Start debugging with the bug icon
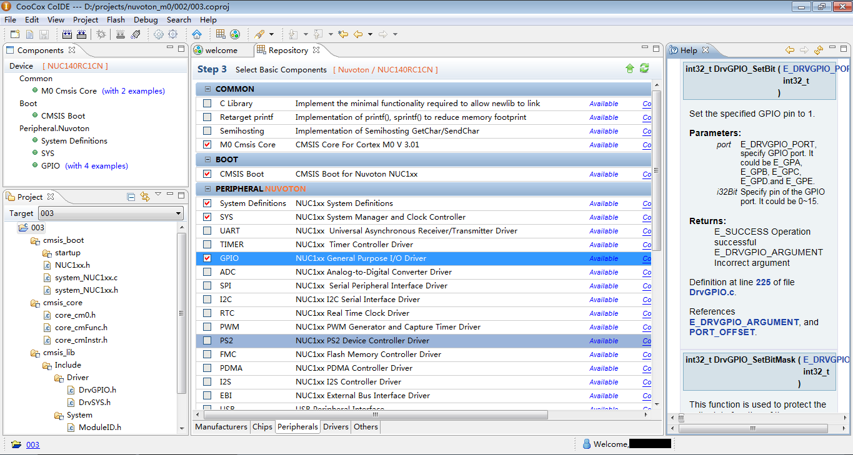The width and height of the screenshot is (853, 455). click(101, 34)
